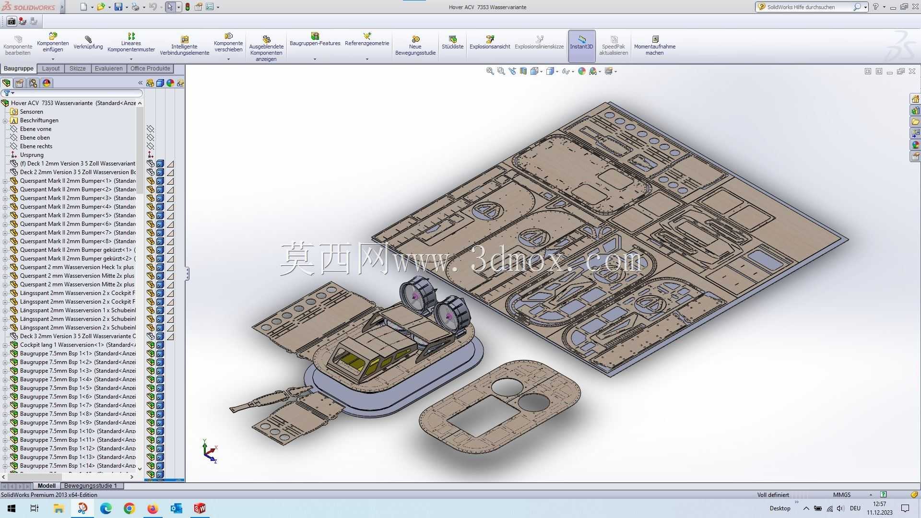
Task: Open dropdown arrow under Lineares Komponentenmuster
Action: click(x=131, y=59)
